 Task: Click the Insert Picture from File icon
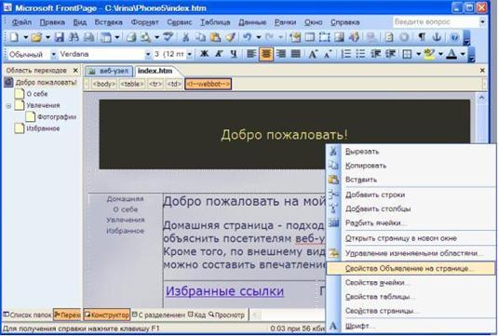pyautogui.click(x=340, y=37)
